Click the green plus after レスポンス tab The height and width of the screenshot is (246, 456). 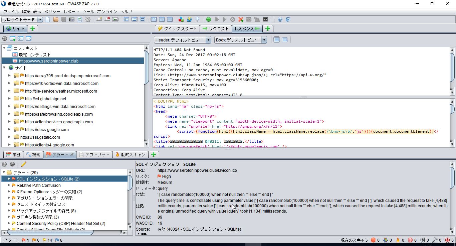click(268, 28)
